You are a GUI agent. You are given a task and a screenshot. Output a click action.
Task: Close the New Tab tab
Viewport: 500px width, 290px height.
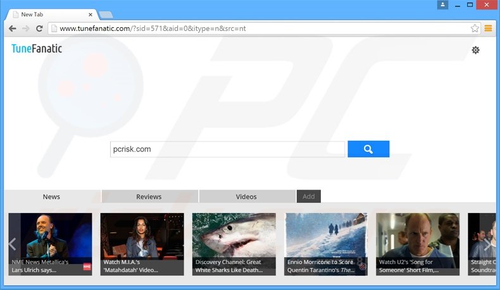click(91, 15)
